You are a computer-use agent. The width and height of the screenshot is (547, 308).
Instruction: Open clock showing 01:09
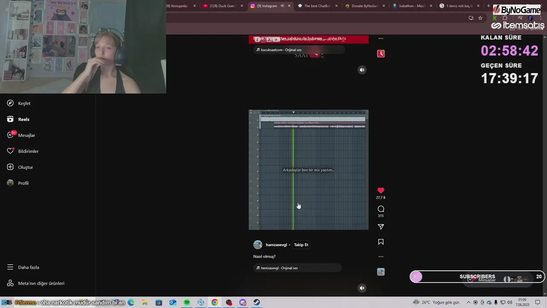pyautogui.click(x=522, y=302)
